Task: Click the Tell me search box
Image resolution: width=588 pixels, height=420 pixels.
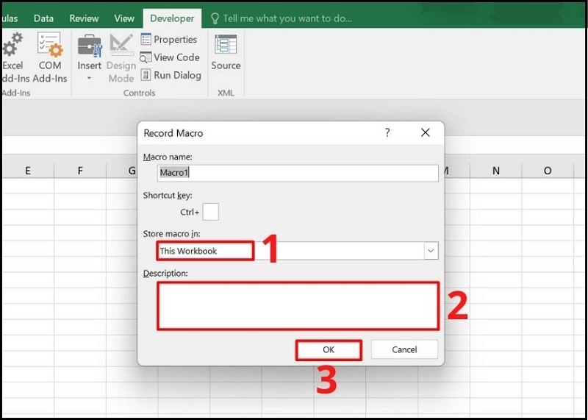Action: (x=287, y=18)
